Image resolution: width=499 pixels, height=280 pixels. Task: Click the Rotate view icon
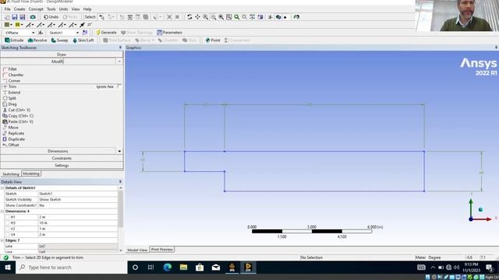coord(189,17)
